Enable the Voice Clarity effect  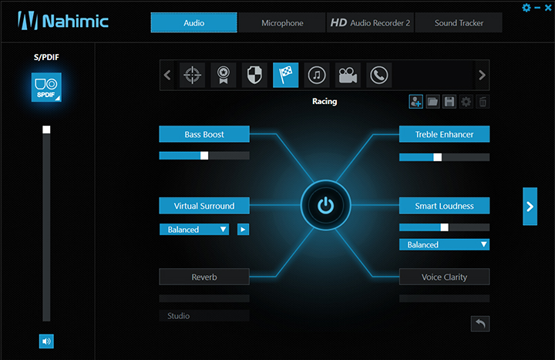(444, 277)
